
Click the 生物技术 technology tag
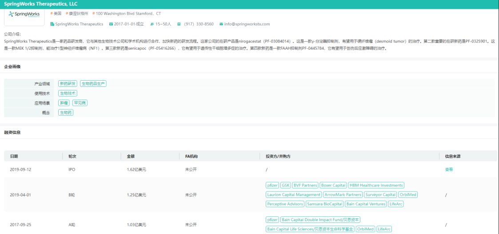tap(68, 93)
